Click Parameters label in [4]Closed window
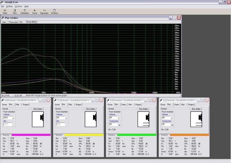This screenshot has width=231, height=163. tap(6, 135)
